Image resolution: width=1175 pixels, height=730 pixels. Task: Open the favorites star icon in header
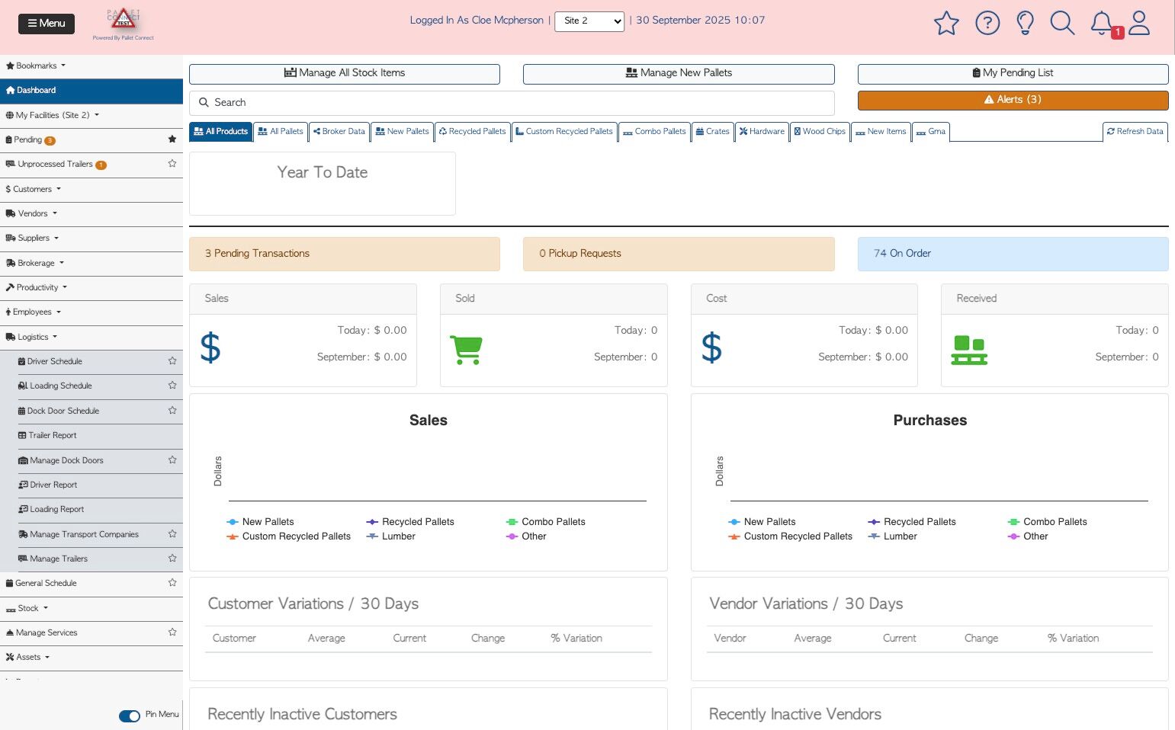pos(946,23)
